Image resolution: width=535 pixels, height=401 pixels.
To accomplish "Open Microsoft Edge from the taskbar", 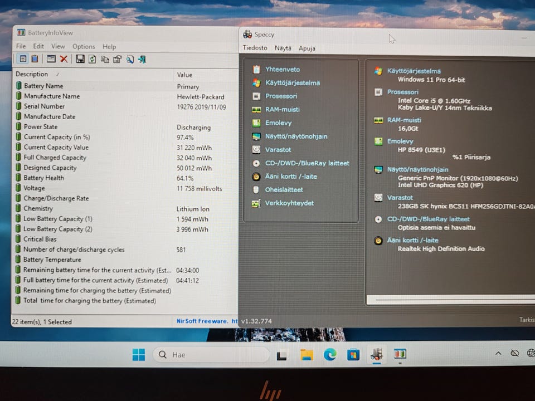I will pyautogui.click(x=330, y=355).
